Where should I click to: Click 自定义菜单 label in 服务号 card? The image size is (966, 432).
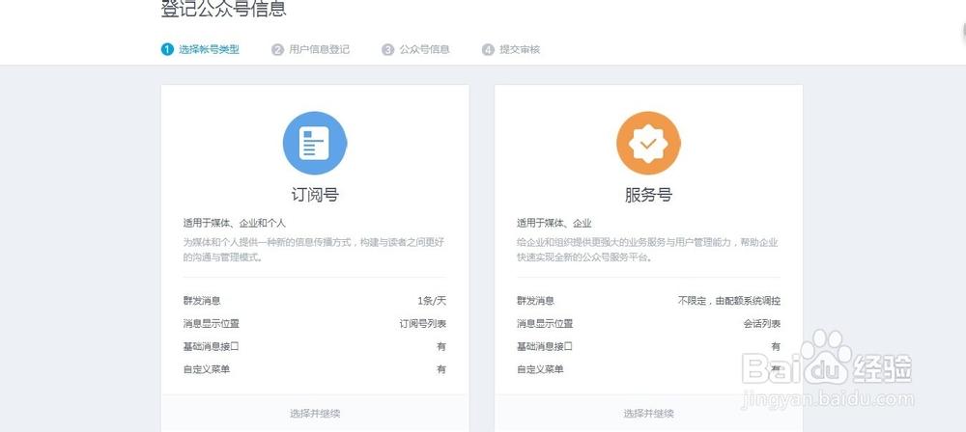pyautogui.click(x=540, y=369)
